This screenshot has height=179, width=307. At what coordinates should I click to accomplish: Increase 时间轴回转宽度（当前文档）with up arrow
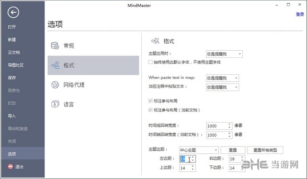[229, 133]
